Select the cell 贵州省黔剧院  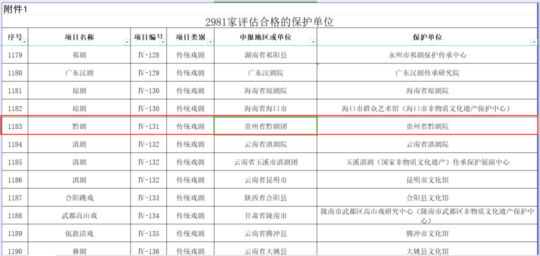[427, 126]
